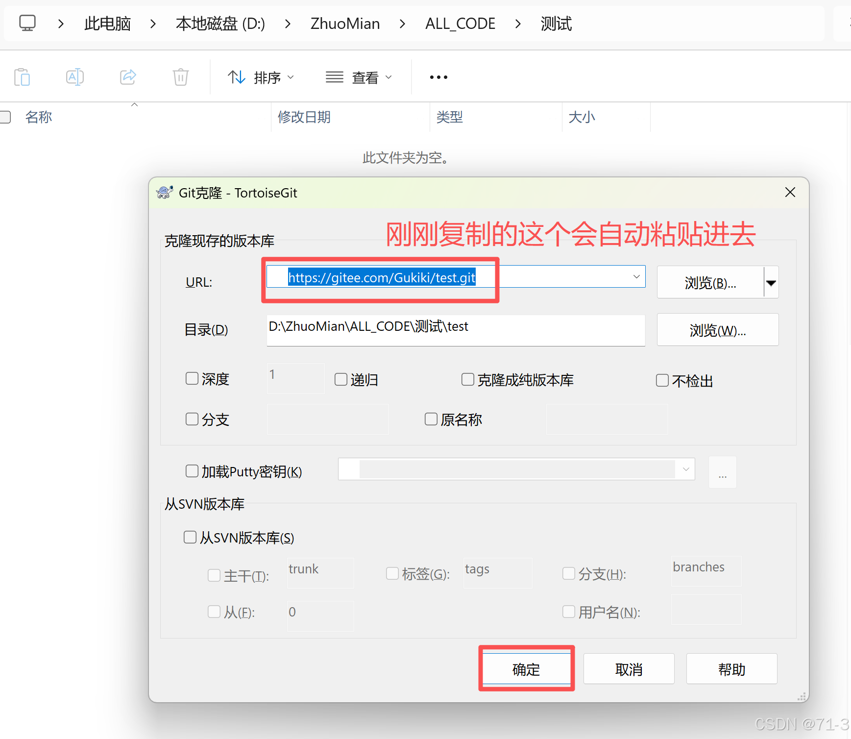Viewport: 851px width, 739px height.
Task: Click the TortoiseGit turtle icon in title bar
Action: click(x=165, y=193)
